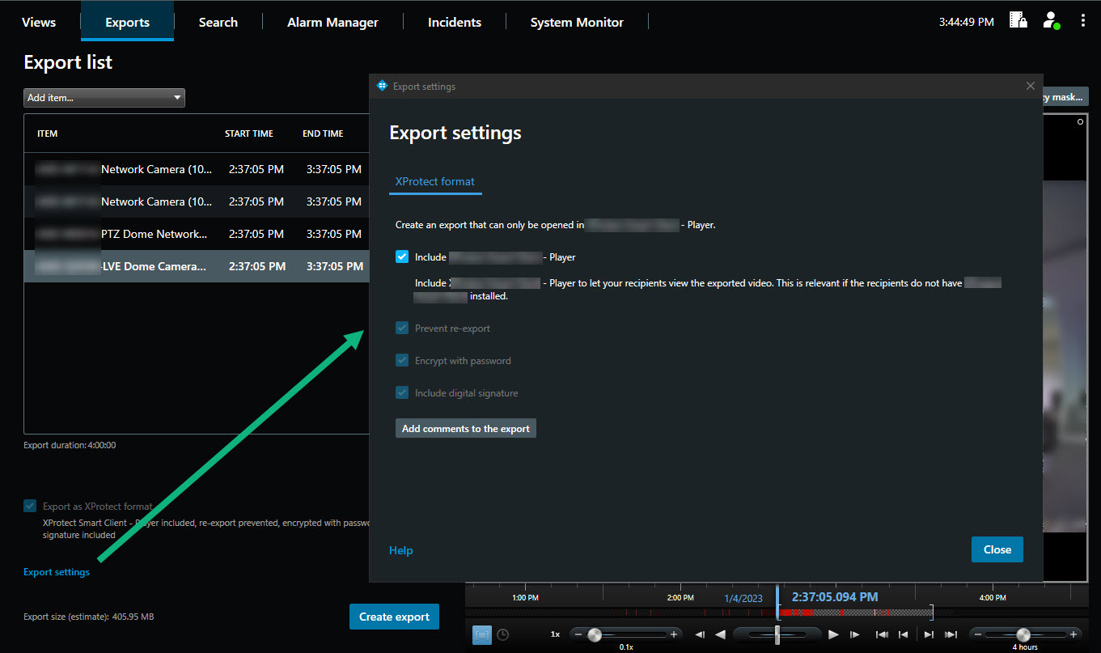
Task: Click Add comments to the export
Action: [x=465, y=429]
